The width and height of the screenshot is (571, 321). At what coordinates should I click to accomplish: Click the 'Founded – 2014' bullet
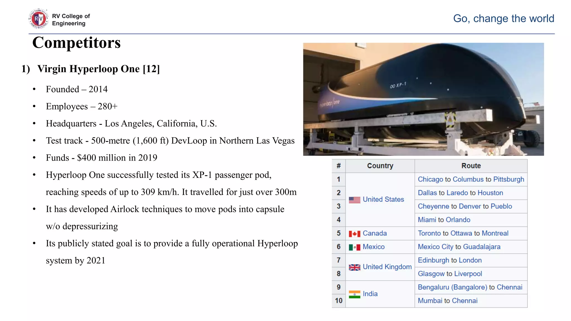[77, 89]
